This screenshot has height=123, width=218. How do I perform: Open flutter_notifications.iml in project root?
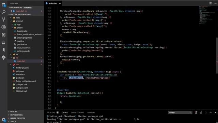click(26, 81)
